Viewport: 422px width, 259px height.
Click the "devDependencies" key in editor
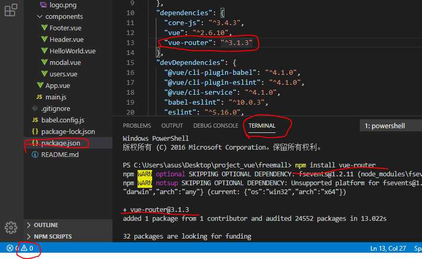click(x=190, y=62)
